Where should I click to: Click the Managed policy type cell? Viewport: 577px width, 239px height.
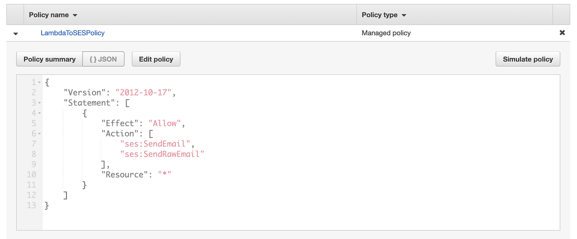pyautogui.click(x=386, y=33)
